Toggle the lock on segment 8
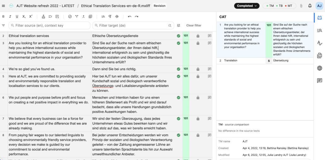The image size is (325, 160). coord(198,135)
